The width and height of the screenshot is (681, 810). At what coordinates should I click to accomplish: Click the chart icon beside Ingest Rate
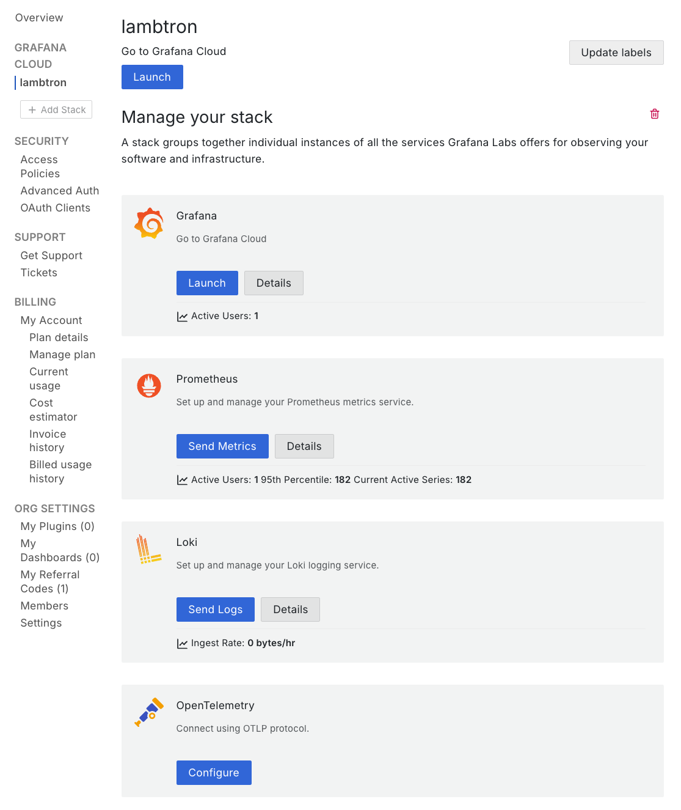[182, 643]
